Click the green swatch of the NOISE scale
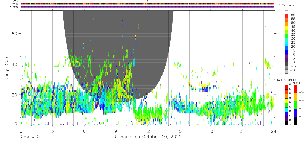 pos(295,105)
